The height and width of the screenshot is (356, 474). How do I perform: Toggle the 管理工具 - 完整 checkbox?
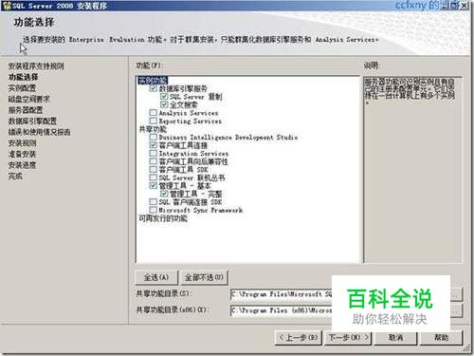[164, 194]
